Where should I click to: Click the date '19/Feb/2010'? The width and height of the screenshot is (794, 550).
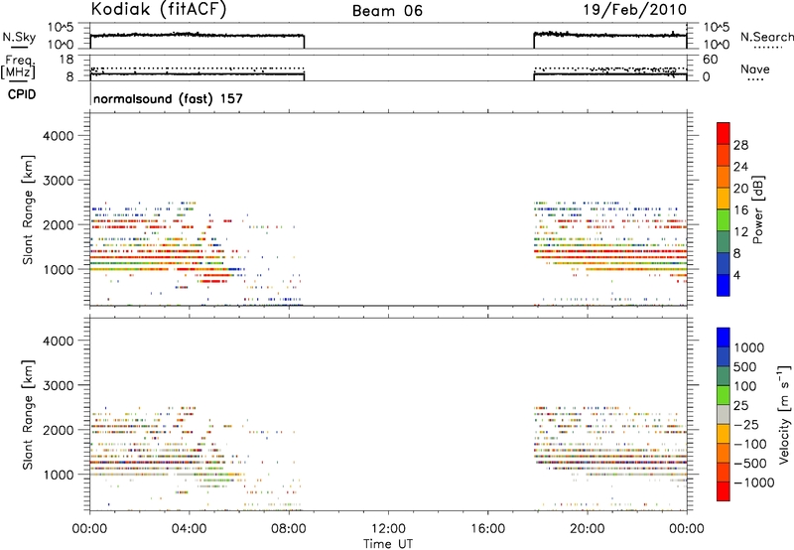click(x=635, y=9)
